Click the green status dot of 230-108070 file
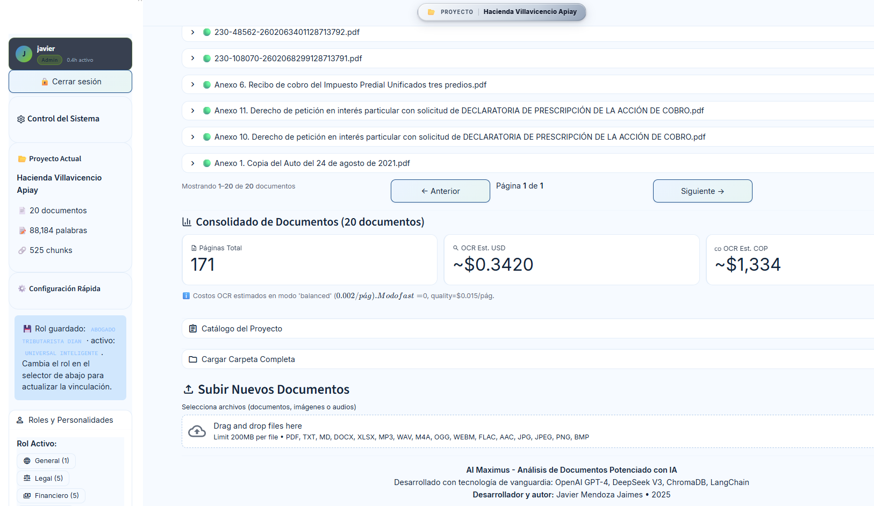 point(206,59)
